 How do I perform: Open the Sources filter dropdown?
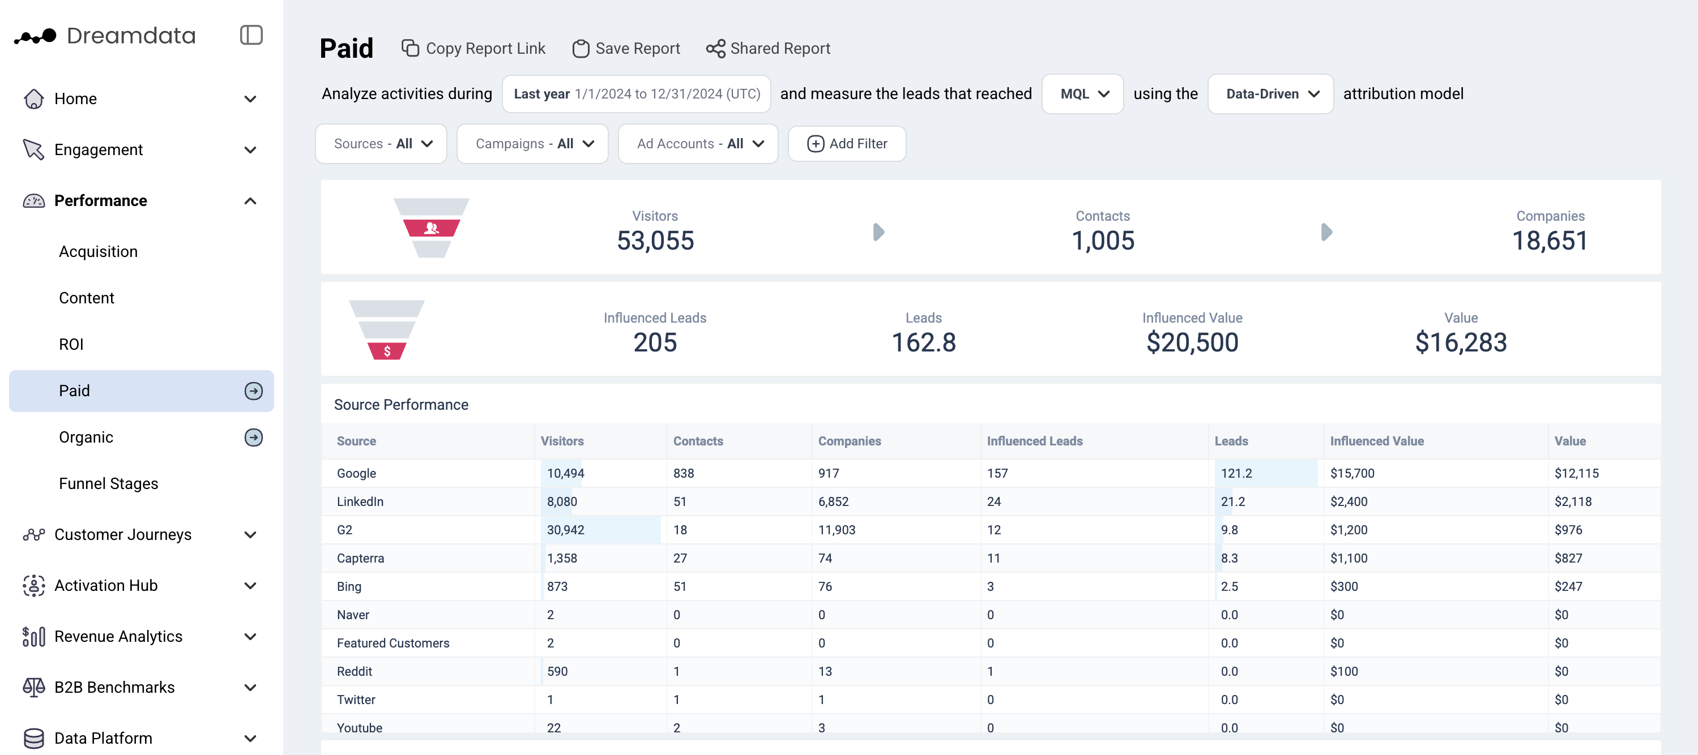381,144
